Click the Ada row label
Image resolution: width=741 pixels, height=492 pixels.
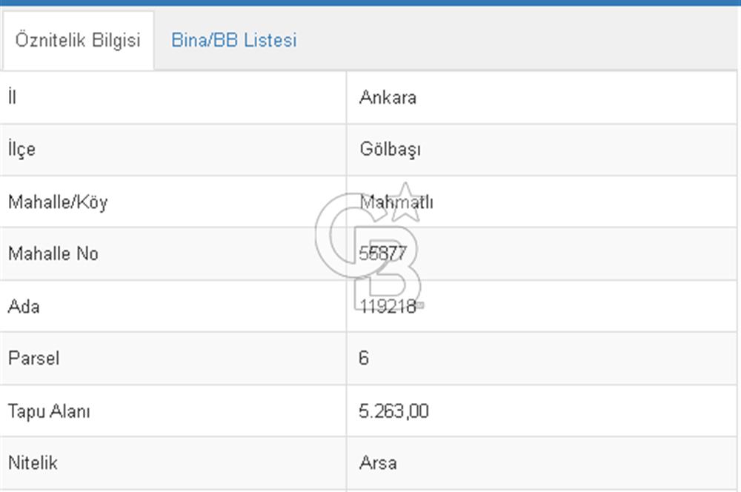[23, 306]
